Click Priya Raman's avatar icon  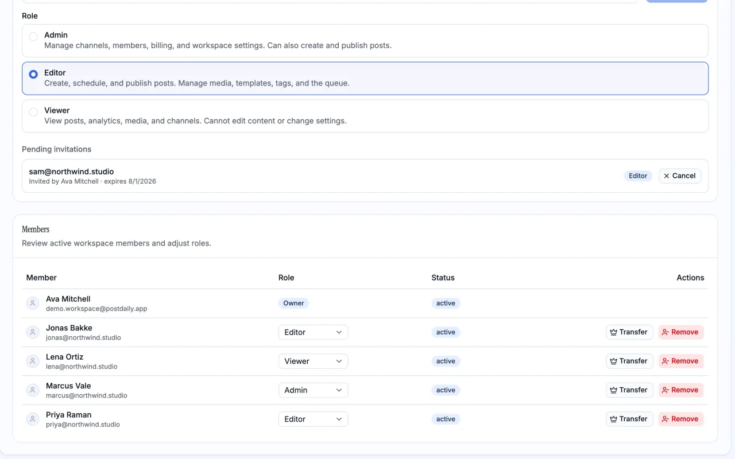[33, 419]
